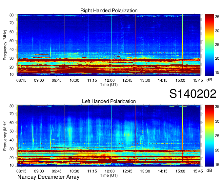This screenshot has width=223, height=181.
Task: Select the 40 MHz tick of Left Handed plot
Action: coord(11,140)
